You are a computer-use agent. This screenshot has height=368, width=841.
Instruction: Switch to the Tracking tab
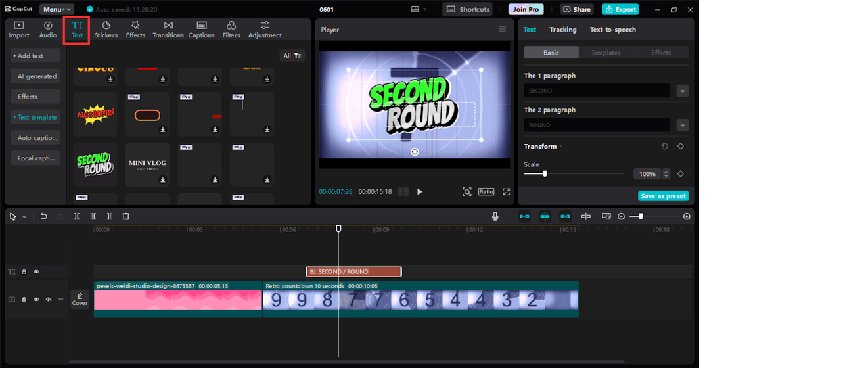pyautogui.click(x=563, y=30)
